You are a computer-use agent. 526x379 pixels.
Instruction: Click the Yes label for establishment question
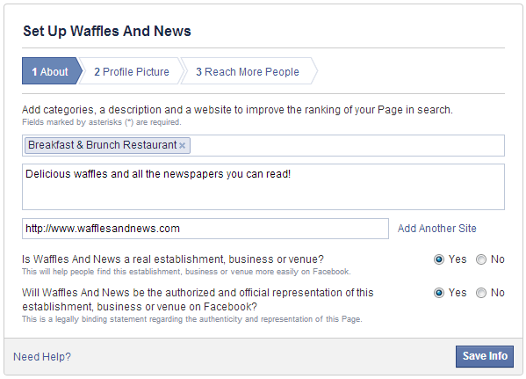pos(458,259)
